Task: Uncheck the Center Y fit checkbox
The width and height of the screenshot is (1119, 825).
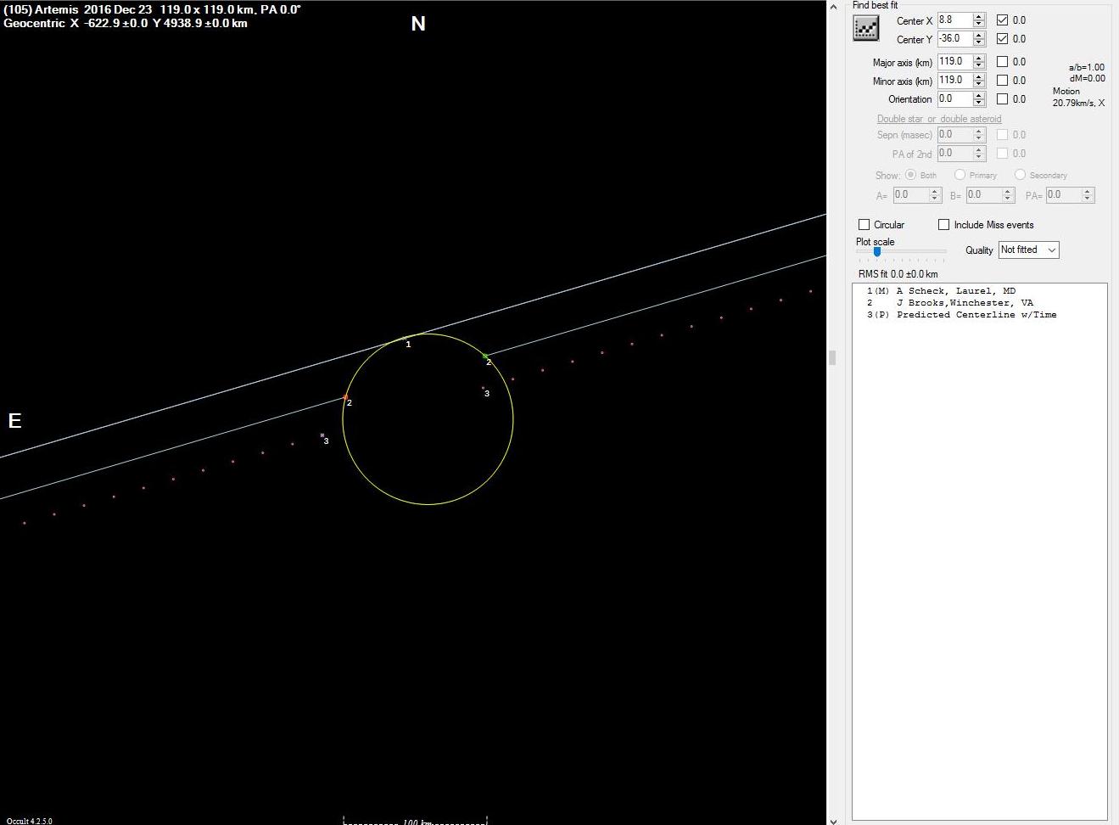Action: pos(1002,38)
